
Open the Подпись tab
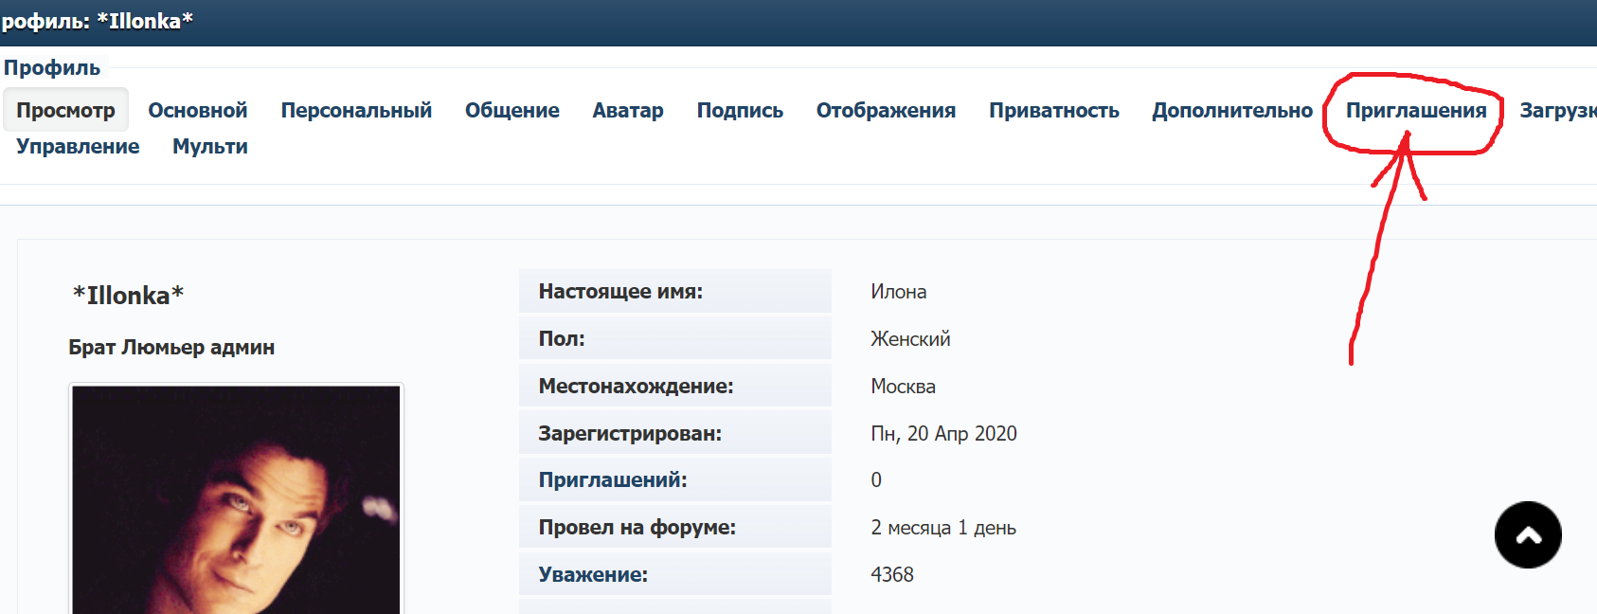740,111
